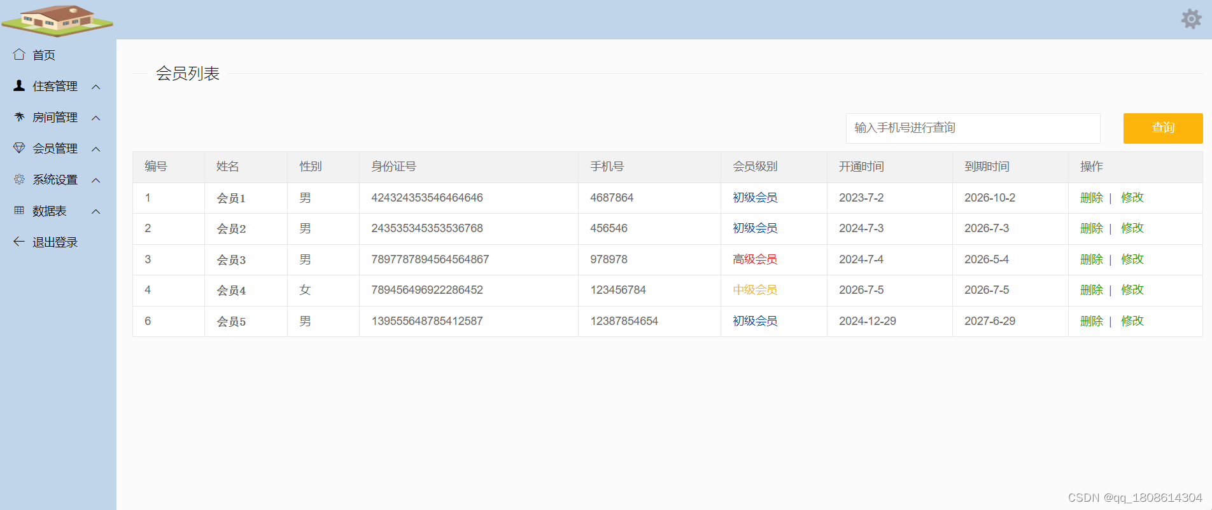Click ID number 424324353546464646

427,198
